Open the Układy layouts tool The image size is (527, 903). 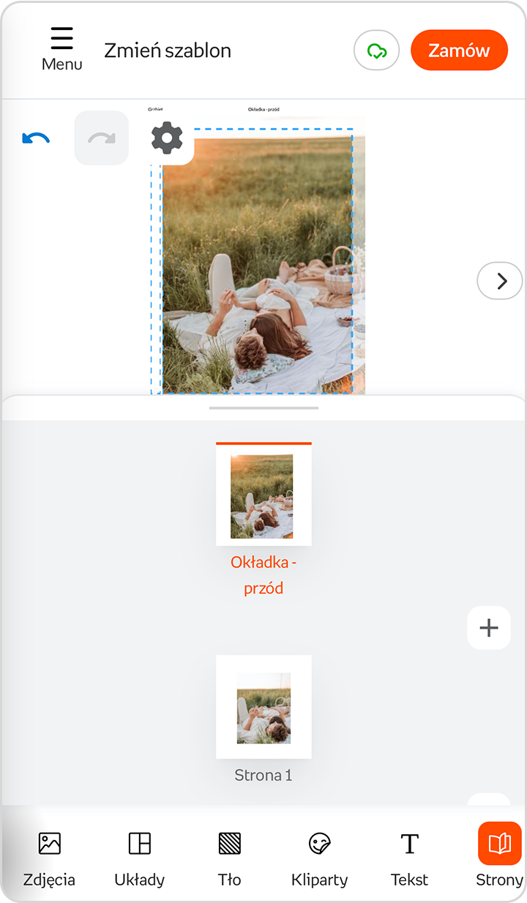139,855
